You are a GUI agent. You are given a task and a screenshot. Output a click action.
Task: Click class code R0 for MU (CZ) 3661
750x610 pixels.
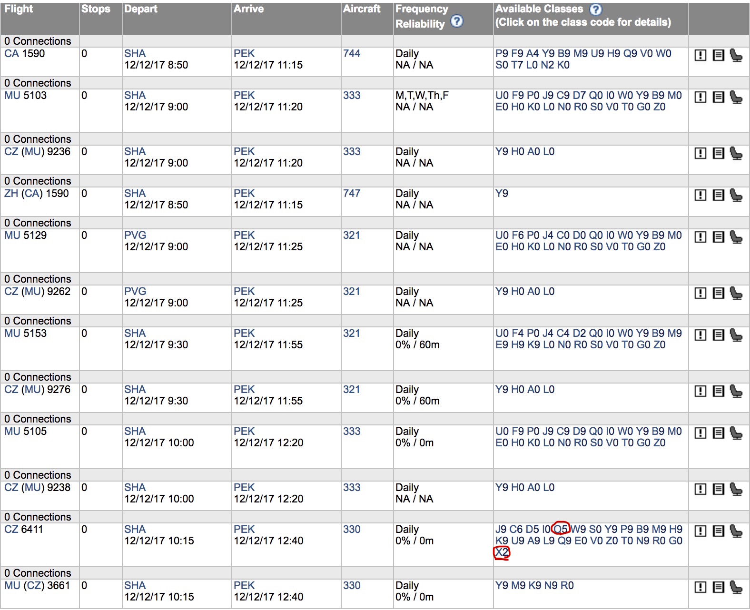[567, 586]
